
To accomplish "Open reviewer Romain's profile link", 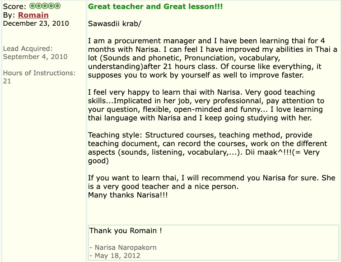I will pyautogui.click(x=33, y=15).
